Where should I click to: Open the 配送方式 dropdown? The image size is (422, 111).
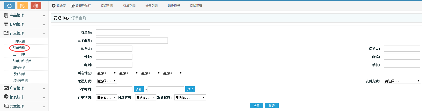106,81
